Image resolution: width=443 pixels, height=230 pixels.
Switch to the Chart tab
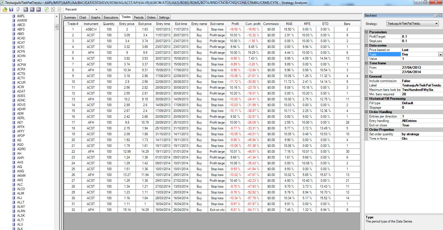click(x=83, y=17)
